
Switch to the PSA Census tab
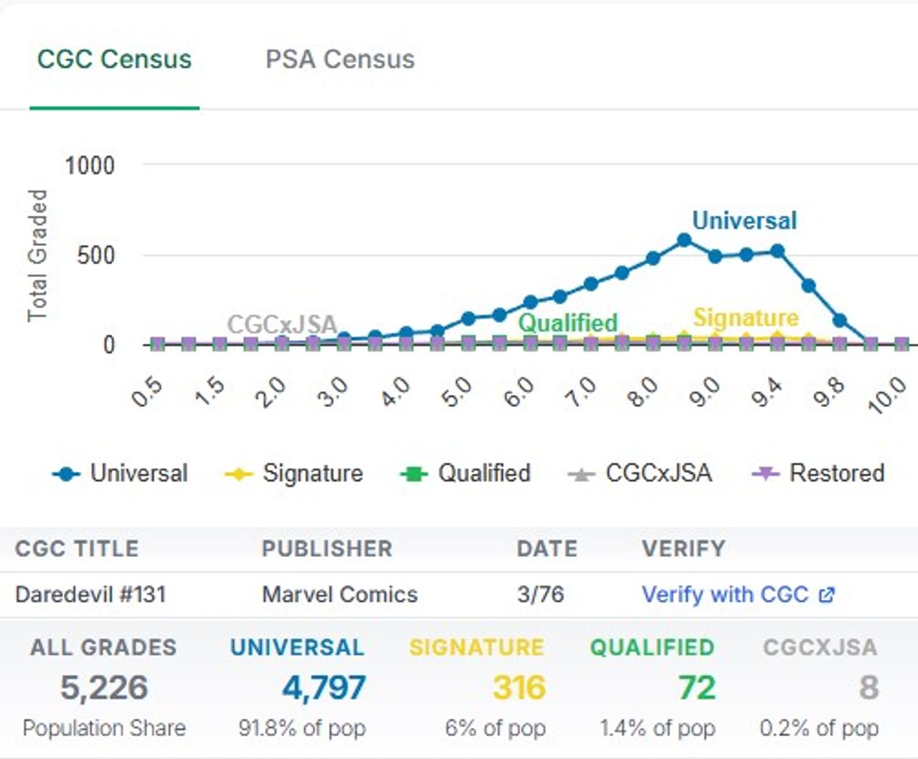[x=340, y=60]
